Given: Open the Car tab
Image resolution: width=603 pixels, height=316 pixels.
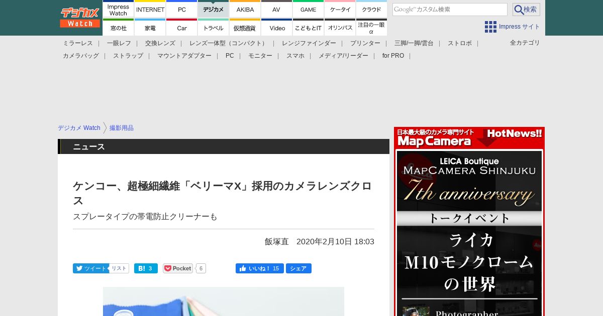Looking at the screenshot, I should (x=182, y=28).
